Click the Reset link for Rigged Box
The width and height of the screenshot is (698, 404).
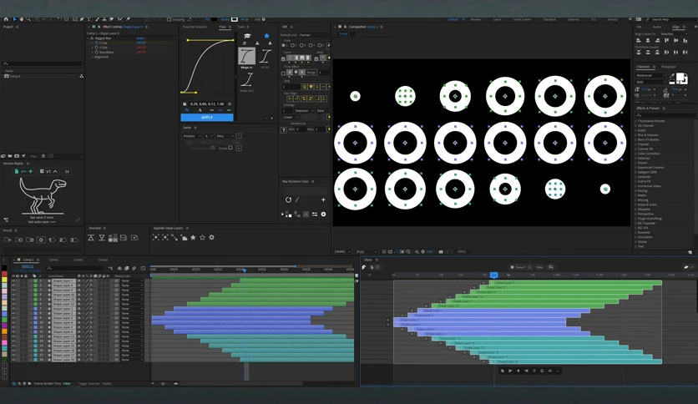(140, 38)
